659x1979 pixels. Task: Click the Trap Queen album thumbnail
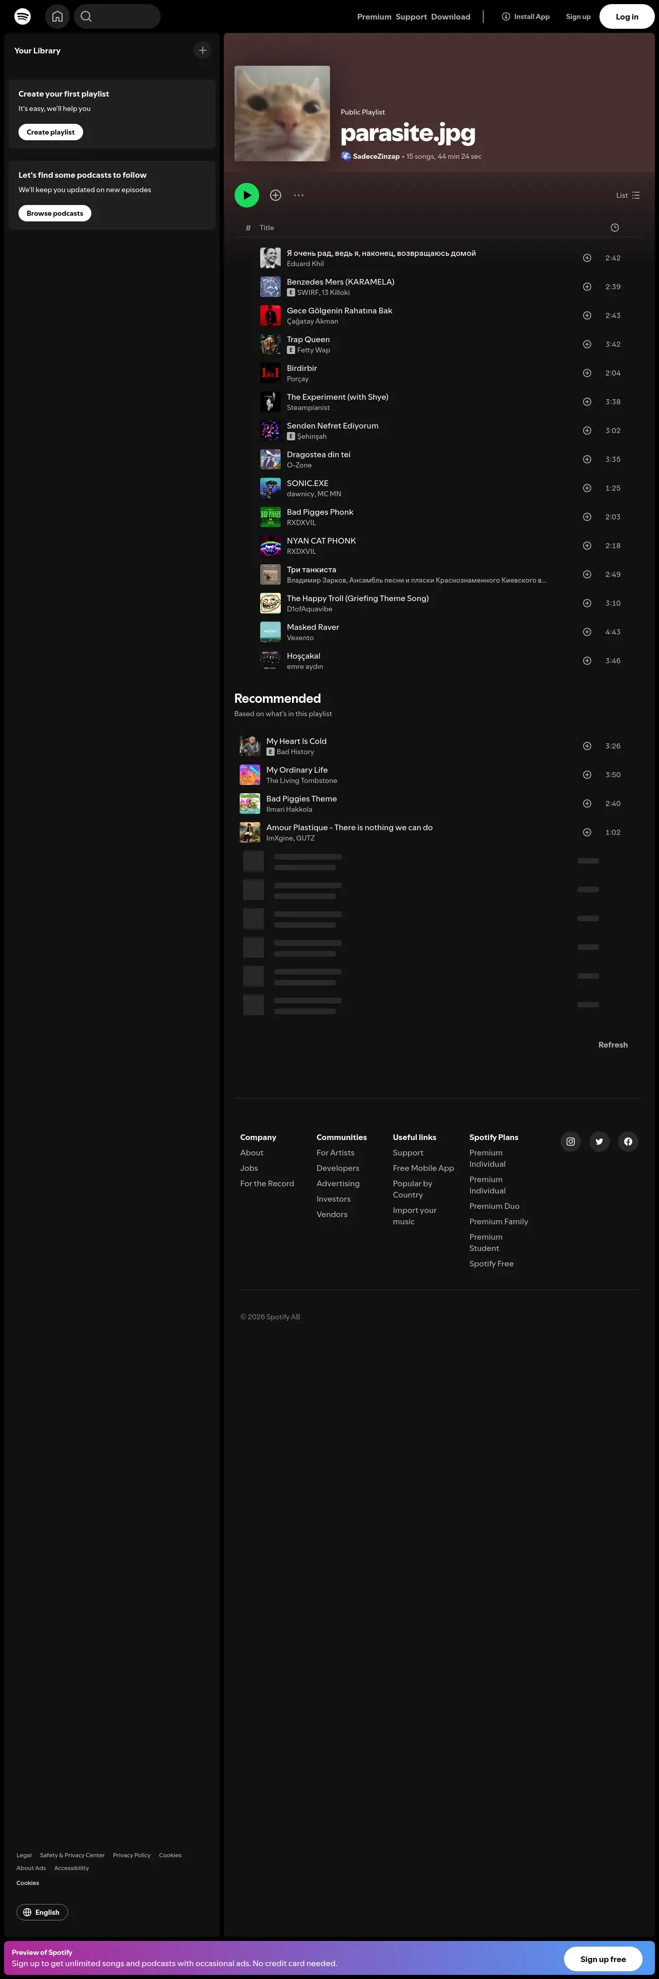click(270, 344)
